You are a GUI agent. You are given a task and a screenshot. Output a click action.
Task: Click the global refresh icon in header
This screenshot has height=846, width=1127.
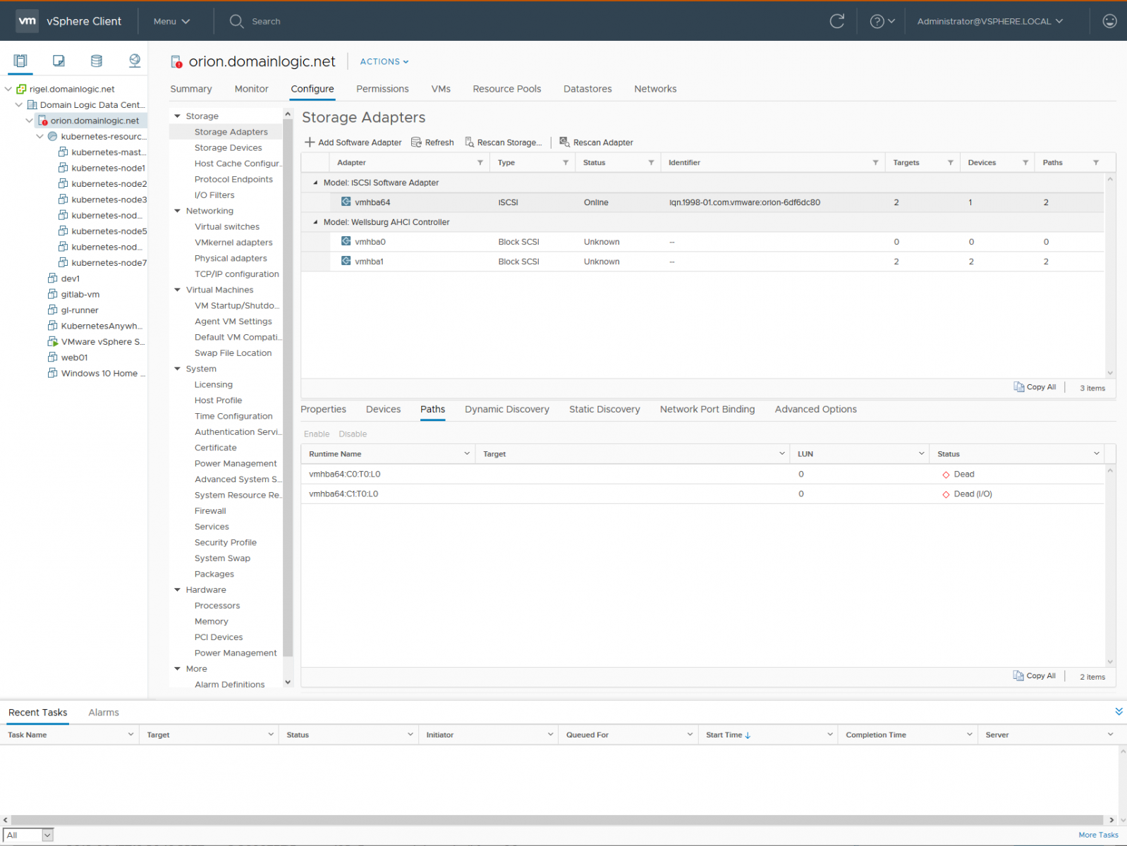(837, 21)
